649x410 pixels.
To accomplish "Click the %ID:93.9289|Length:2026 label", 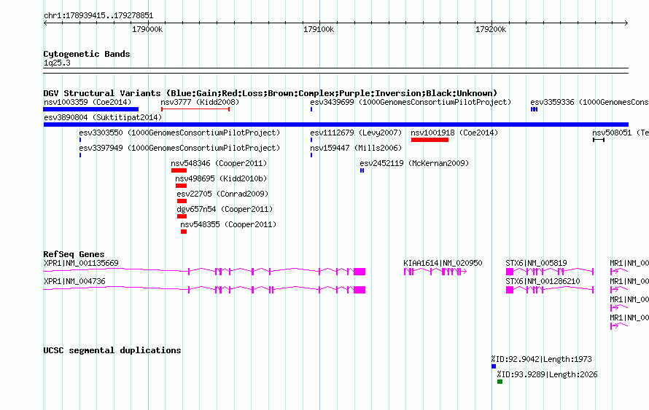I will coord(547,374).
